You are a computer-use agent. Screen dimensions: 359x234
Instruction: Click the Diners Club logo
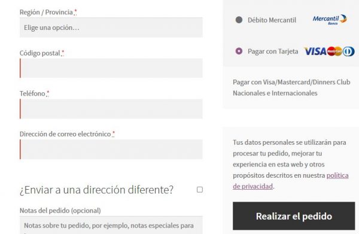[348, 51]
